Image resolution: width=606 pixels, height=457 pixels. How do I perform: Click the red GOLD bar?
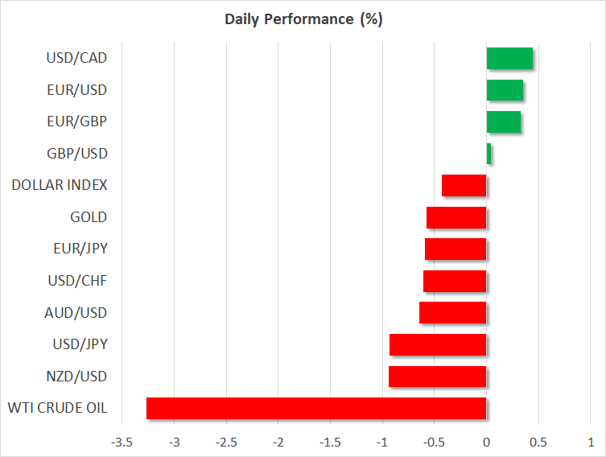tap(456, 217)
